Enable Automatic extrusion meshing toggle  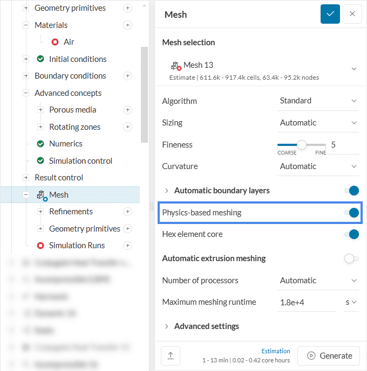[351, 258]
